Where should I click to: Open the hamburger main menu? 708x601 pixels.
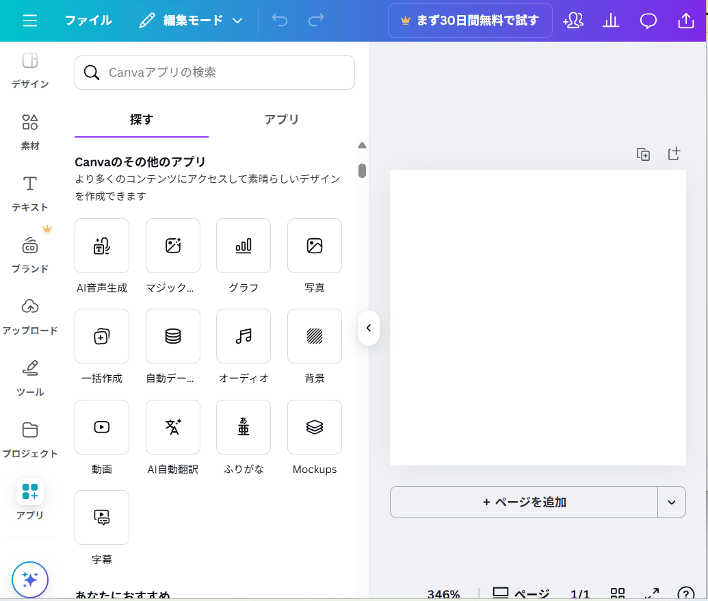[x=30, y=21]
